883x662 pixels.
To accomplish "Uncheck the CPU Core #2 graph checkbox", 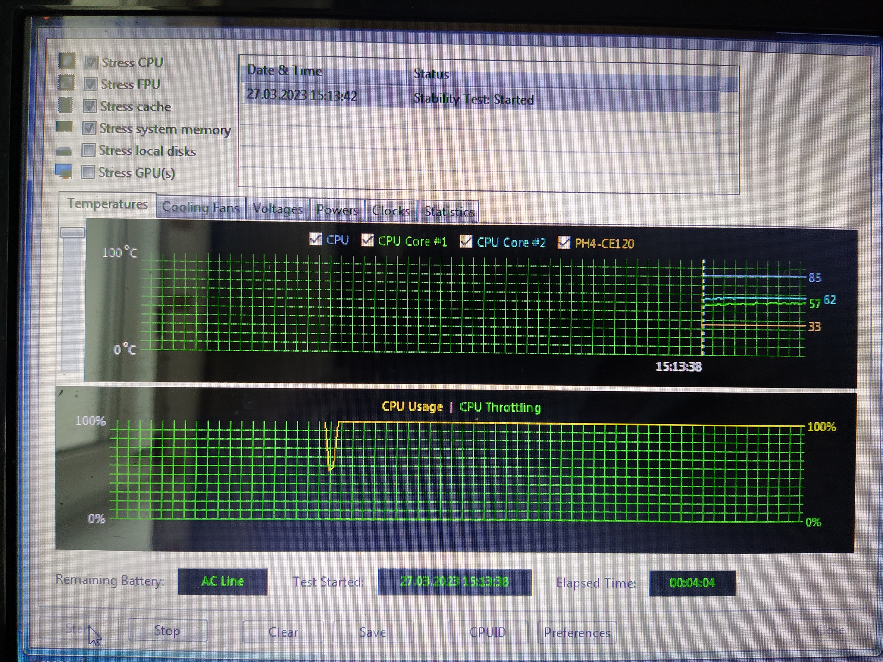I will (466, 242).
